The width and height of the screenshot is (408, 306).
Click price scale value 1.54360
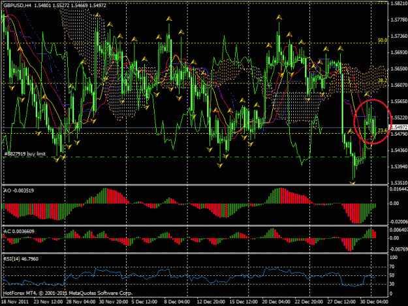pos(399,150)
